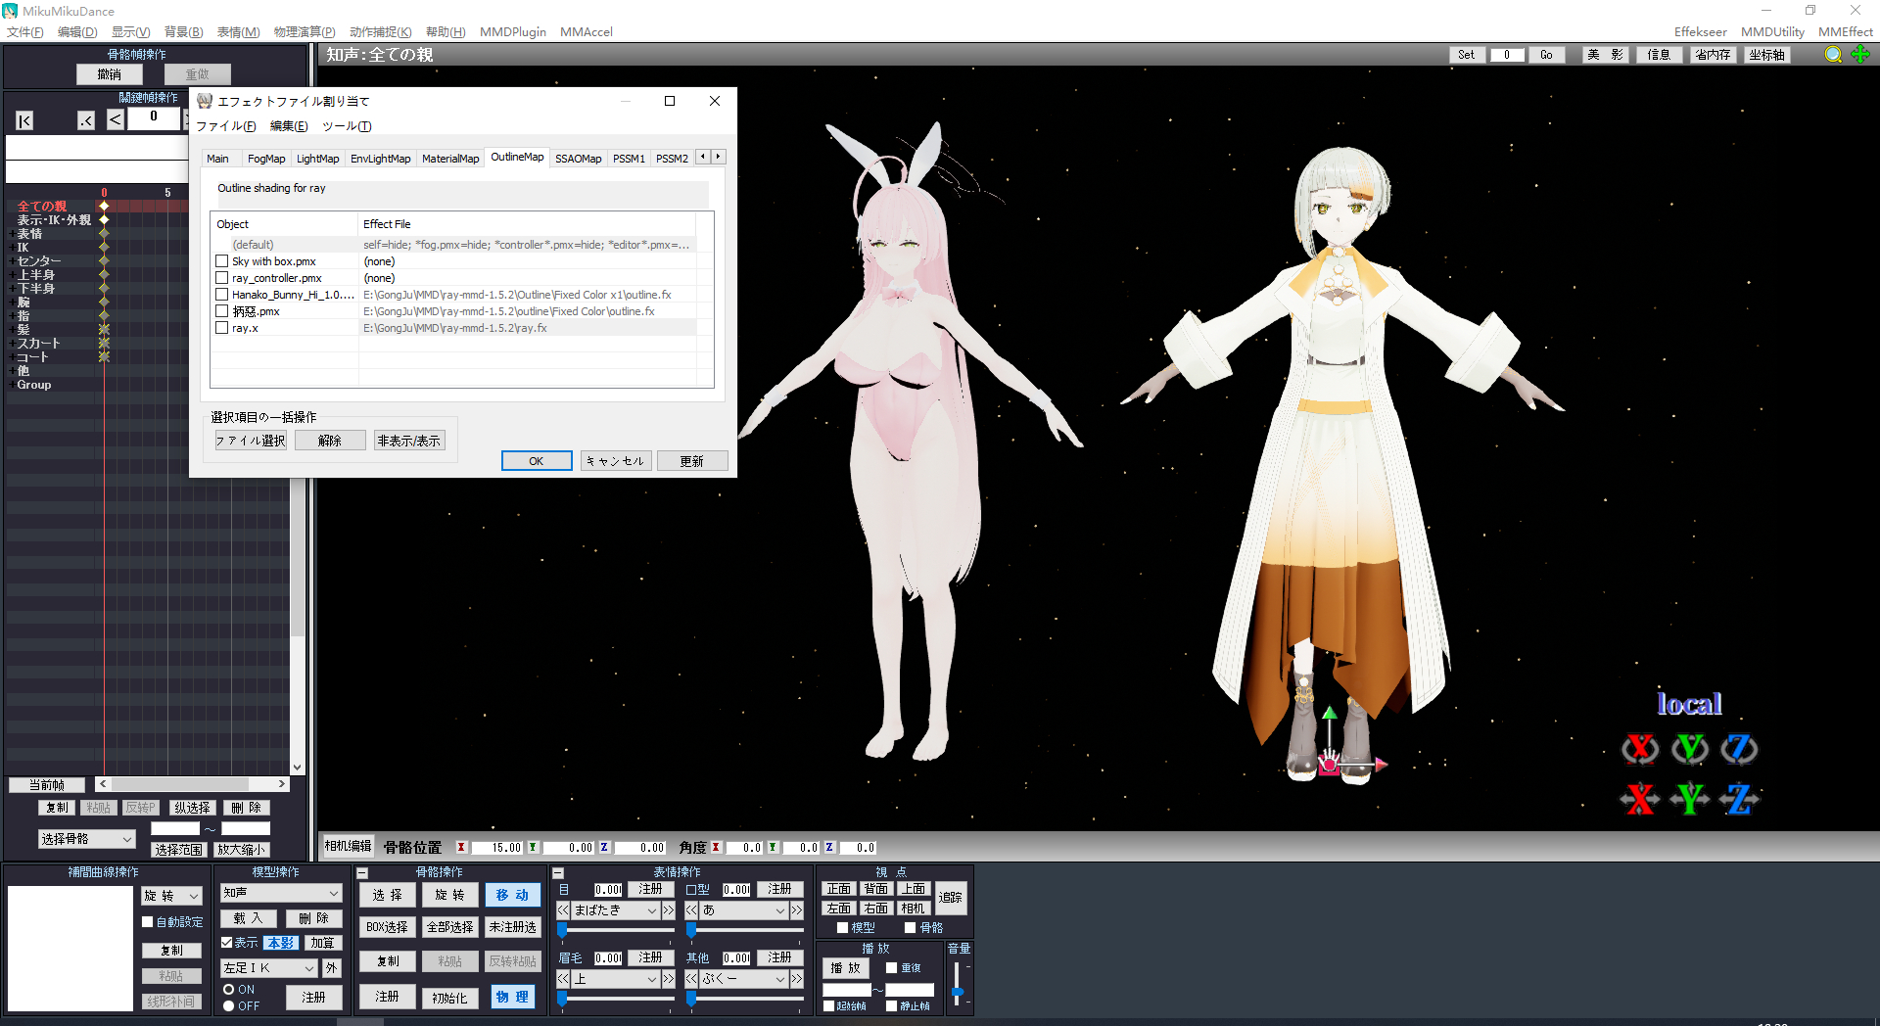
Task: Click >> next eye morph arrow
Action: tap(668, 910)
